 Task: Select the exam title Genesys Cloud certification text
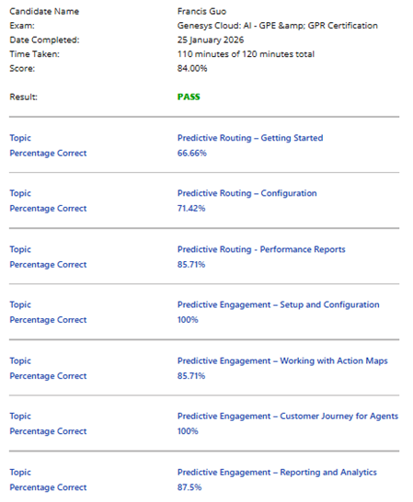278,26
